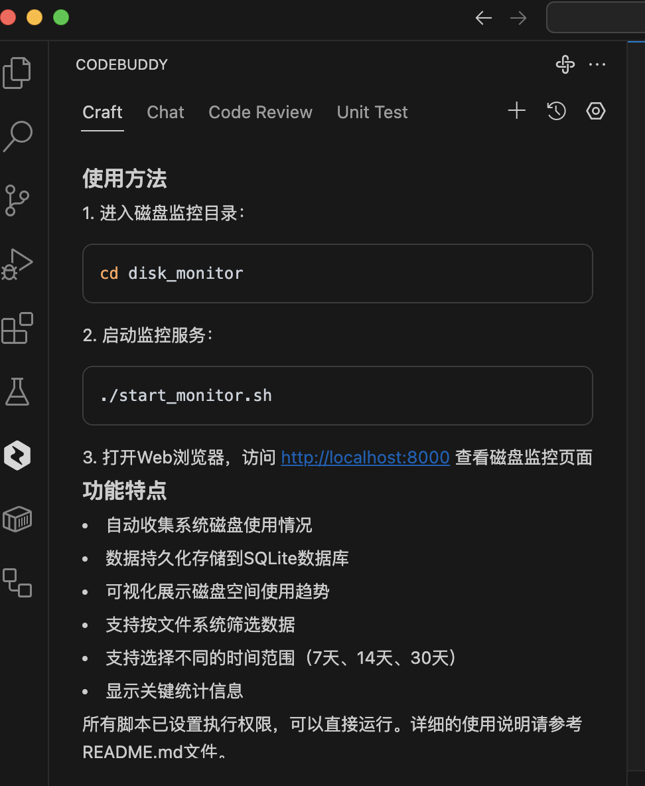Open the conversation history clock icon
This screenshot has height=786, width=645.
pos(556,111)
